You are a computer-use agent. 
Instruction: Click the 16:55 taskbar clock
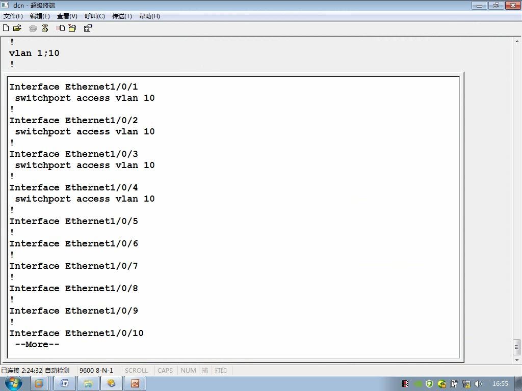[x=500, y=384]
